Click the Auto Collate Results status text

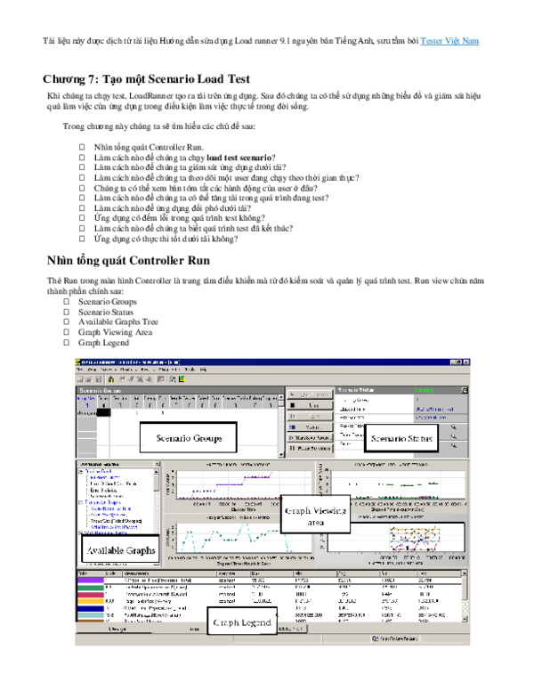coord(399,638)
